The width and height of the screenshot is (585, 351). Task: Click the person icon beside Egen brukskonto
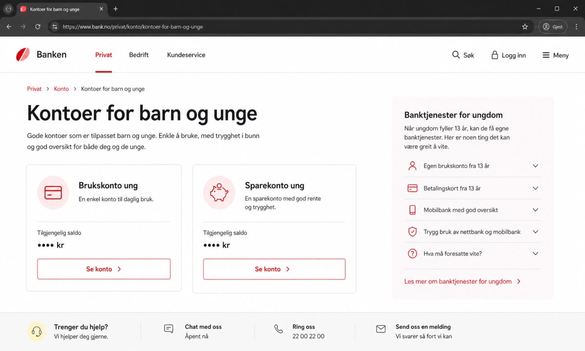point(412,166)
